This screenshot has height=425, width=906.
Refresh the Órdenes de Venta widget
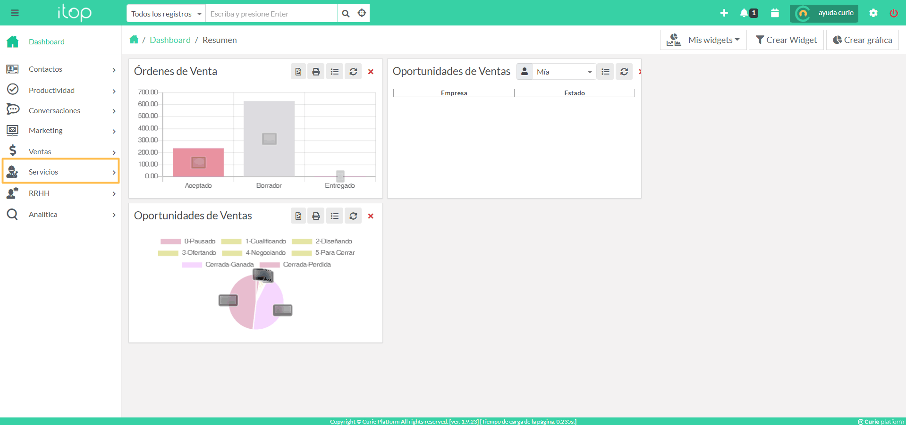click(353, 72)
